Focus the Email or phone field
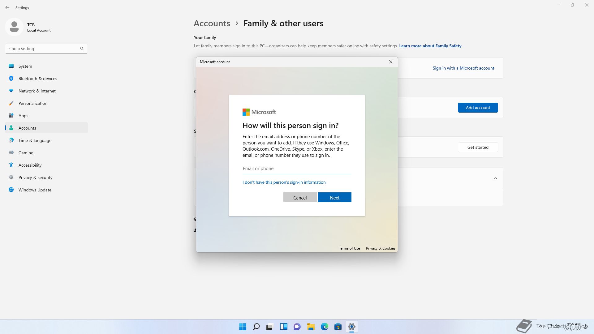This screenshot has height=334, width=594. tap(297, 169)
